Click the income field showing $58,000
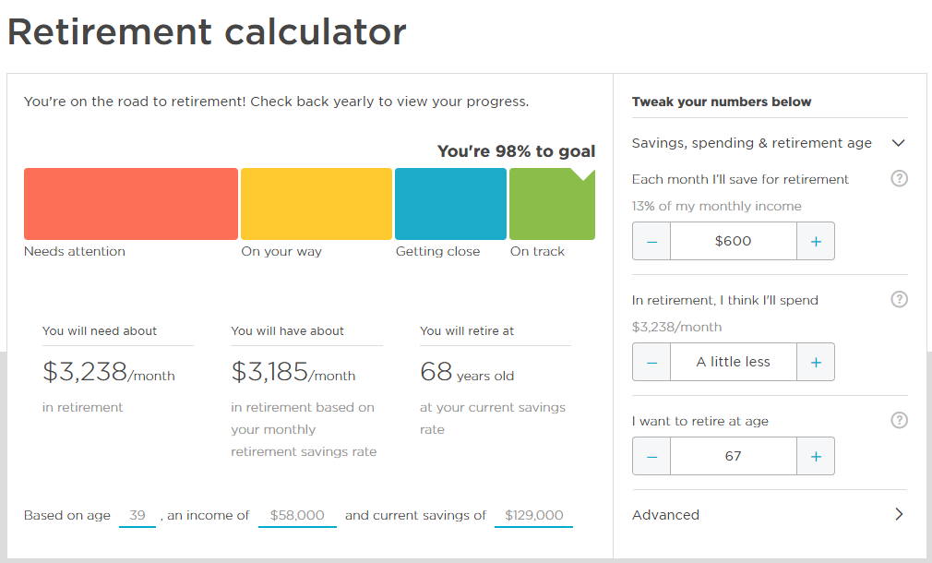This screenshot has height=563, width=932. 296,515
